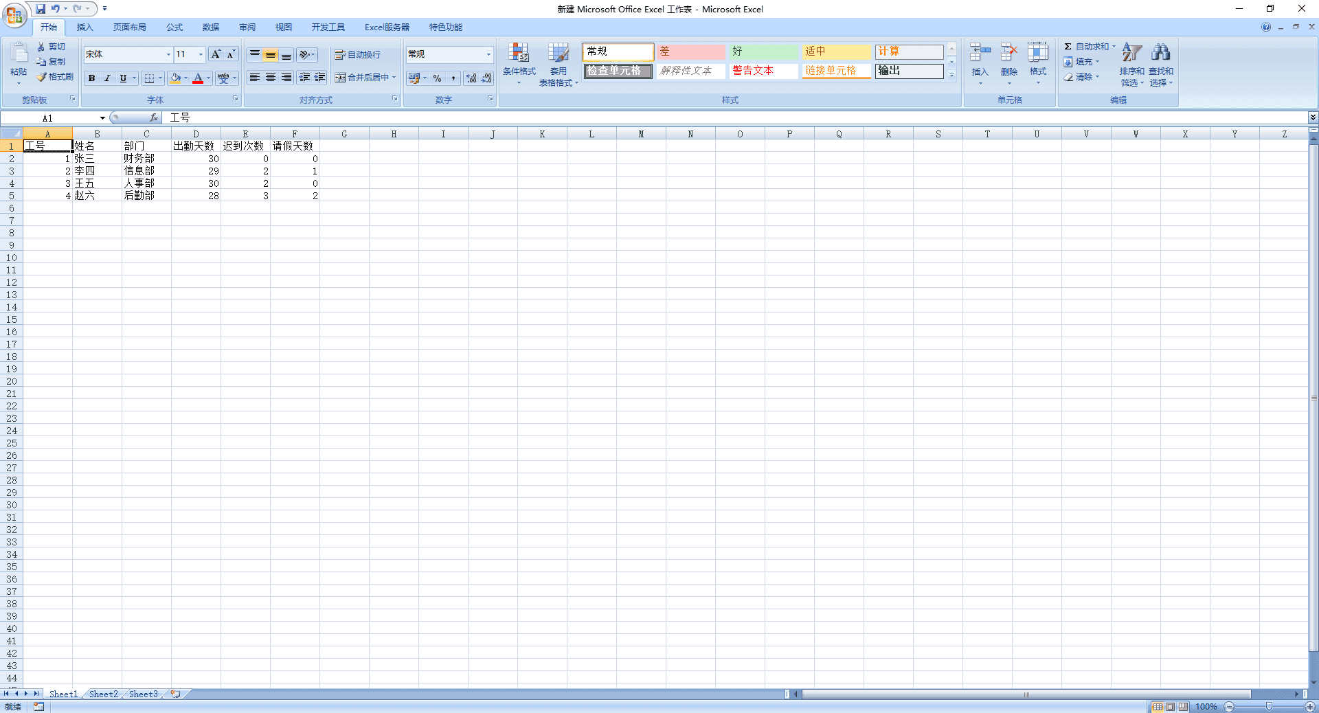Open the font name 宋体 dropdown
Image resolution: width=1319 pixels, height=713 pixels.
pos(168,54)
